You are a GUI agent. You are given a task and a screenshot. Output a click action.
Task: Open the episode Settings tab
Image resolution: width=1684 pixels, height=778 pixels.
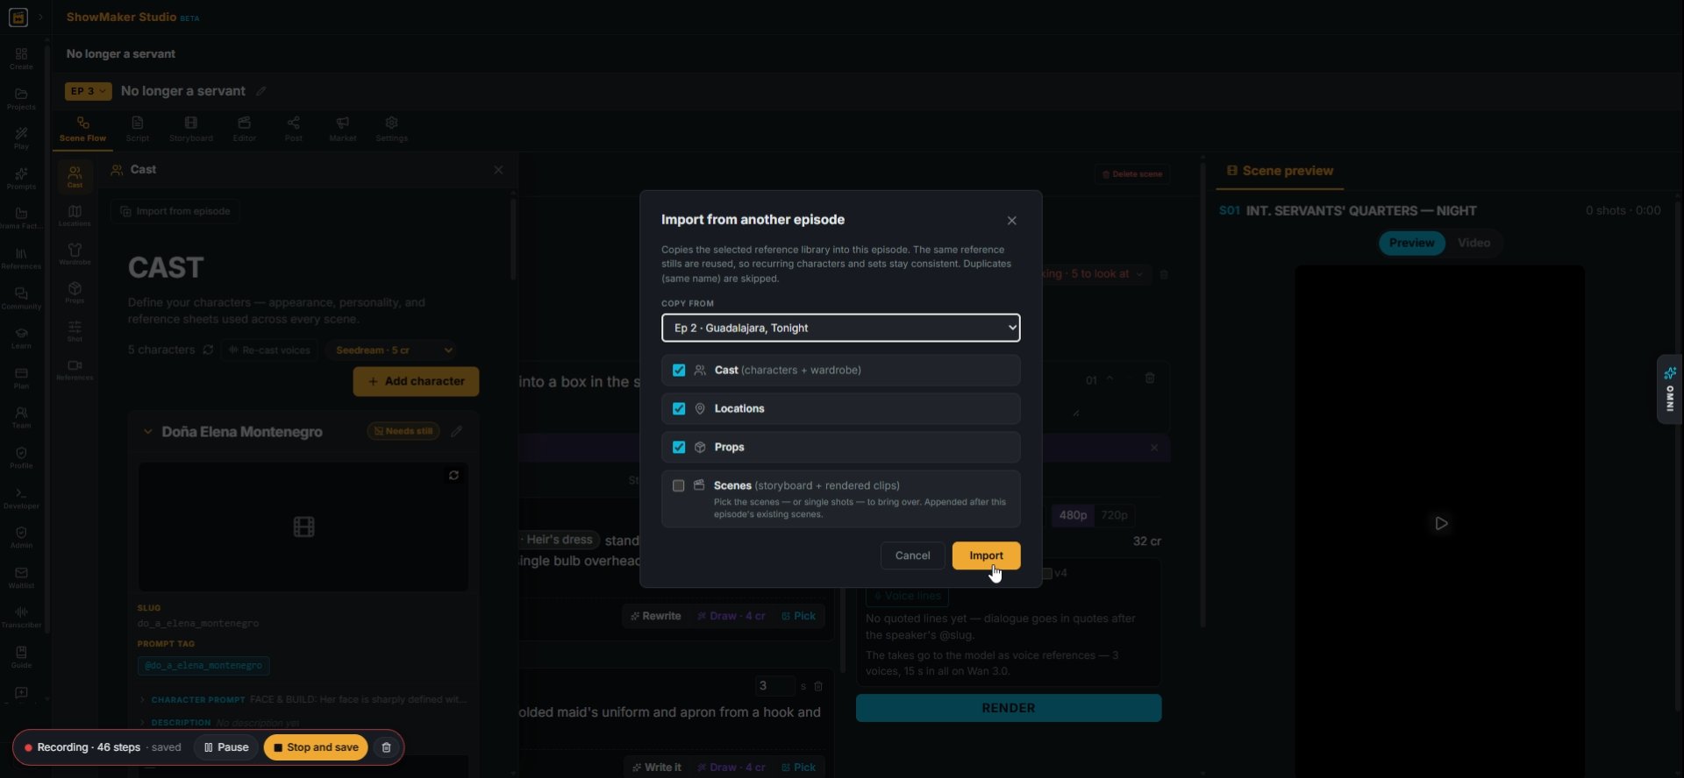pyautogui.click(x=391, y=129)
